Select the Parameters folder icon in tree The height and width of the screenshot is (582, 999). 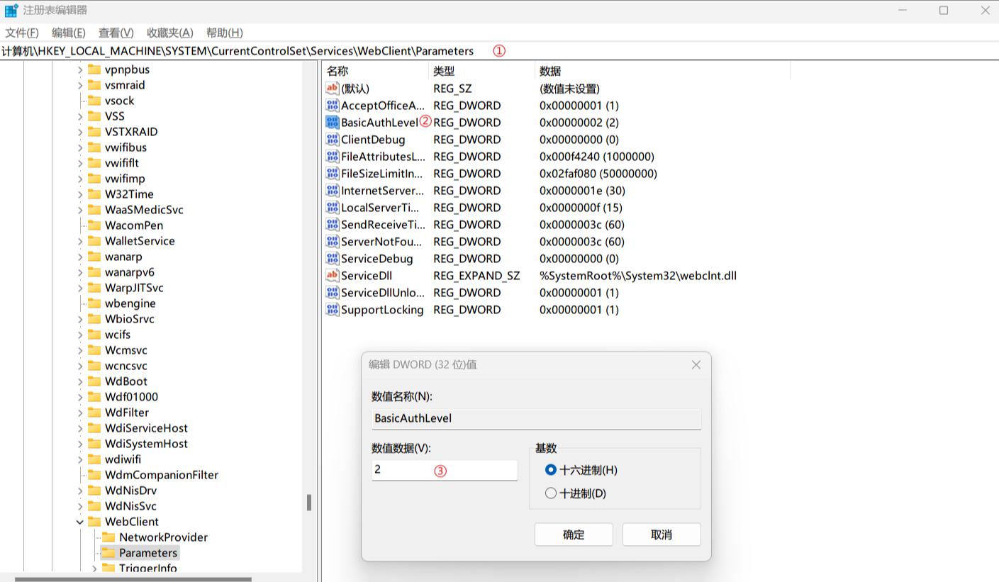pos(108,553)
